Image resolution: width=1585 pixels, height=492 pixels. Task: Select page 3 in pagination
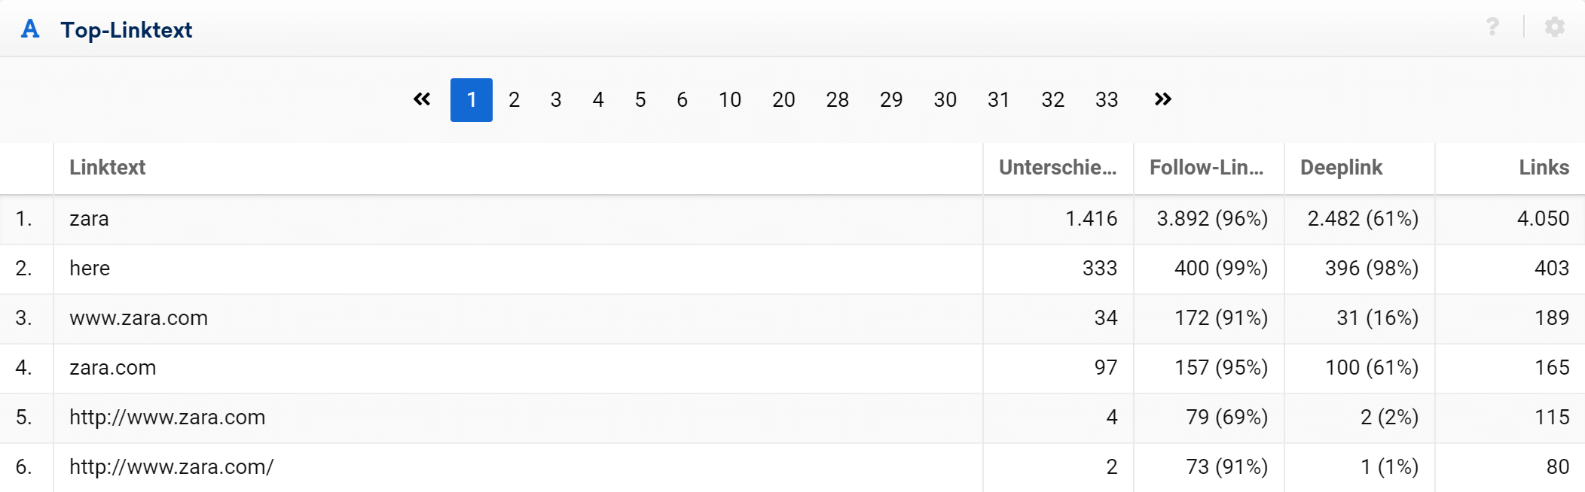click(556, 99)
